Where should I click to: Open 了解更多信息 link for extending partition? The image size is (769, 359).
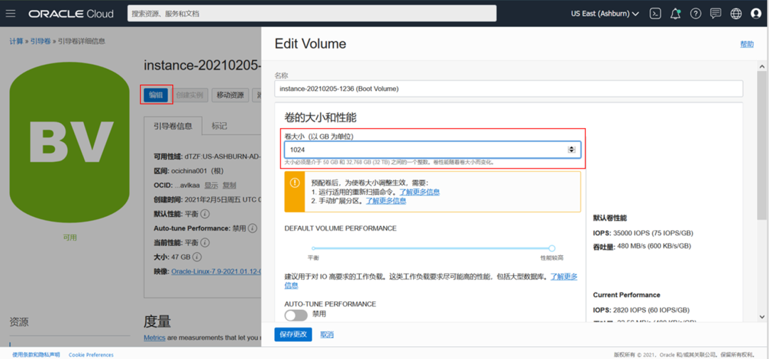(x=386, y=200)
